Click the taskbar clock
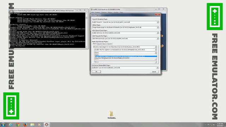 pyautogui.click(x=220, y=125)
